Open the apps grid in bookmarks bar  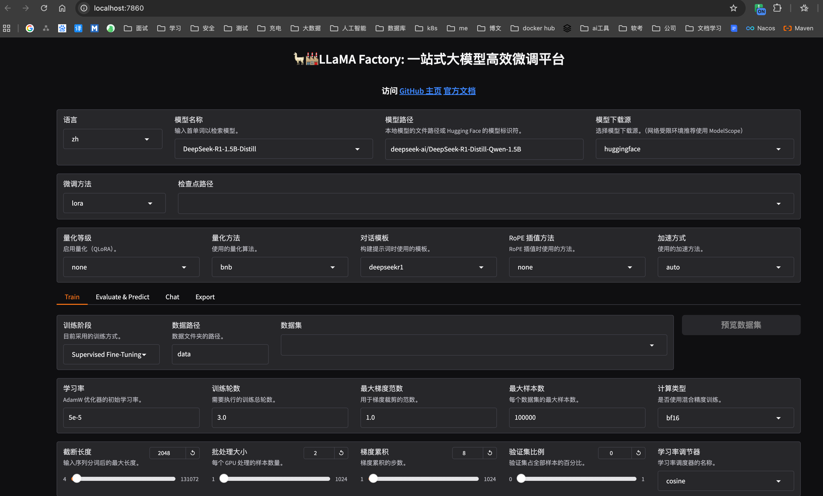click(x=7, y=28)
